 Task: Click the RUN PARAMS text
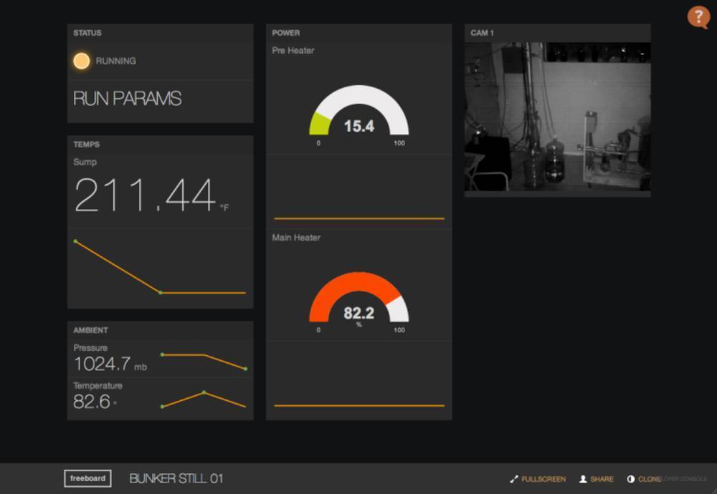pyautogui.click(x=127, y=99)
